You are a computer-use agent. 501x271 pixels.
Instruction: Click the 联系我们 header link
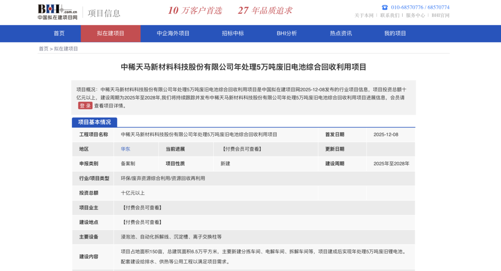[x=390, y=15]
